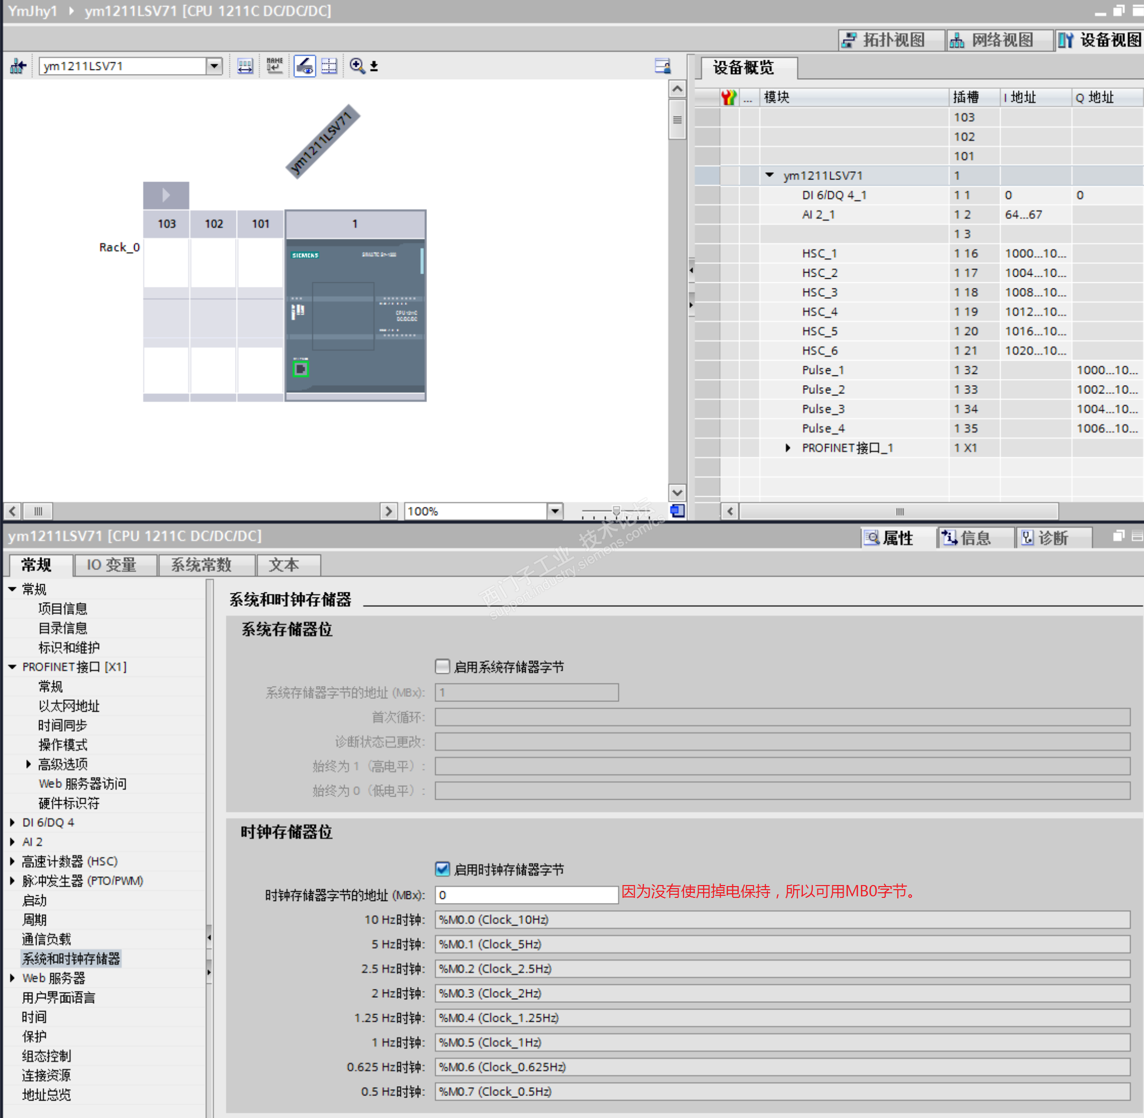Viewport: 1144px width, 1118px height.
Task: Uncheck the 启用时钟存储器字节 checkbox
Action: 442,869
